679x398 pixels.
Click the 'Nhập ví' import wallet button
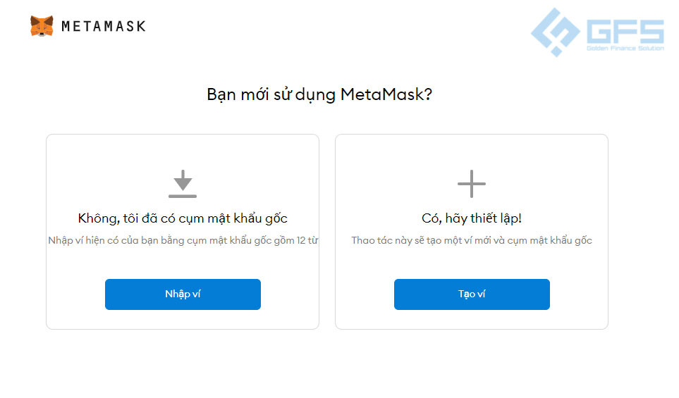coord(183,294)
